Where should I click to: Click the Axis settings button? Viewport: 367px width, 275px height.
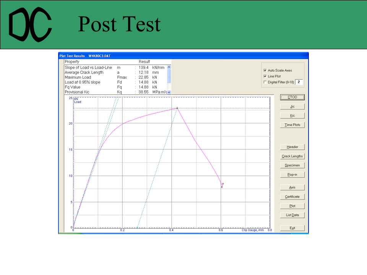coord(292,188)
